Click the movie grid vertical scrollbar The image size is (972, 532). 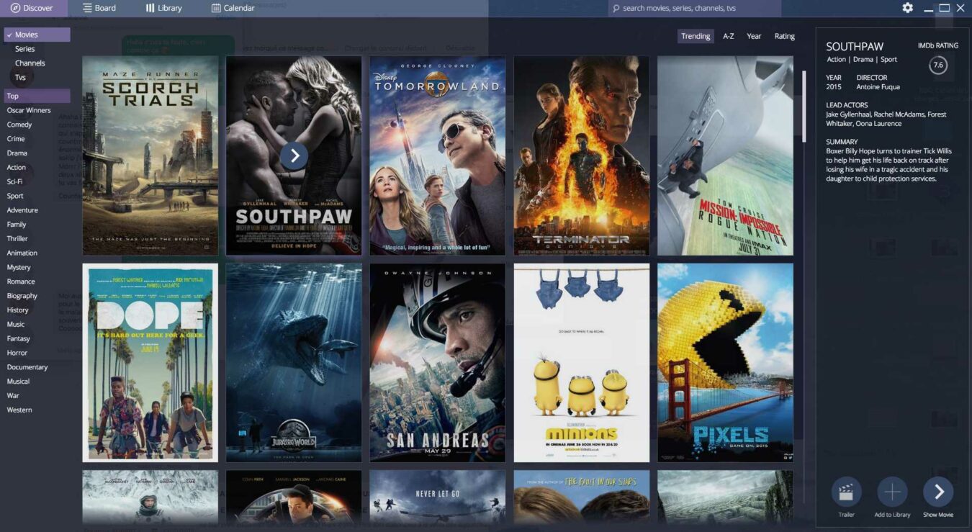coord(805,106)
